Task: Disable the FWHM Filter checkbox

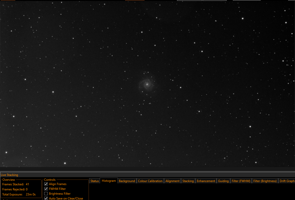Action: point(46,189)
